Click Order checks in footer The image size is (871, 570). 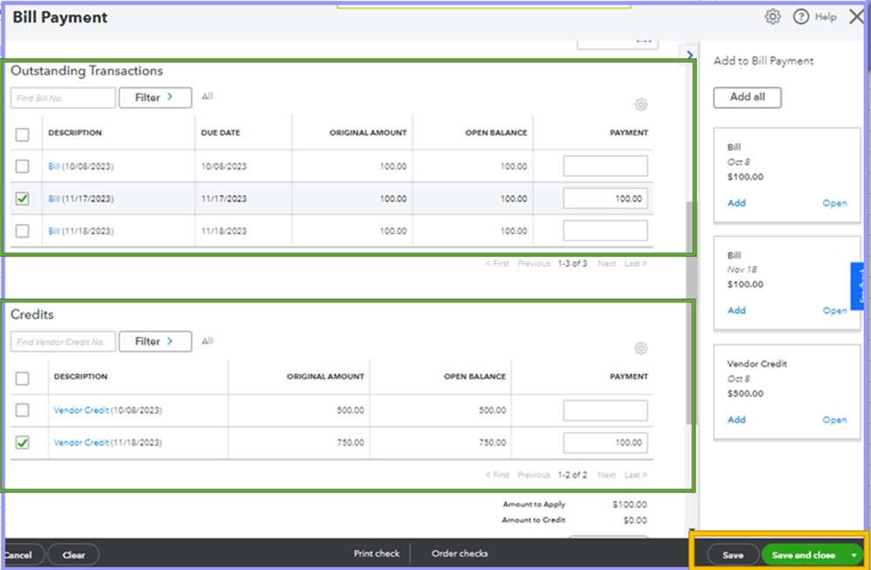coord(459,553)
